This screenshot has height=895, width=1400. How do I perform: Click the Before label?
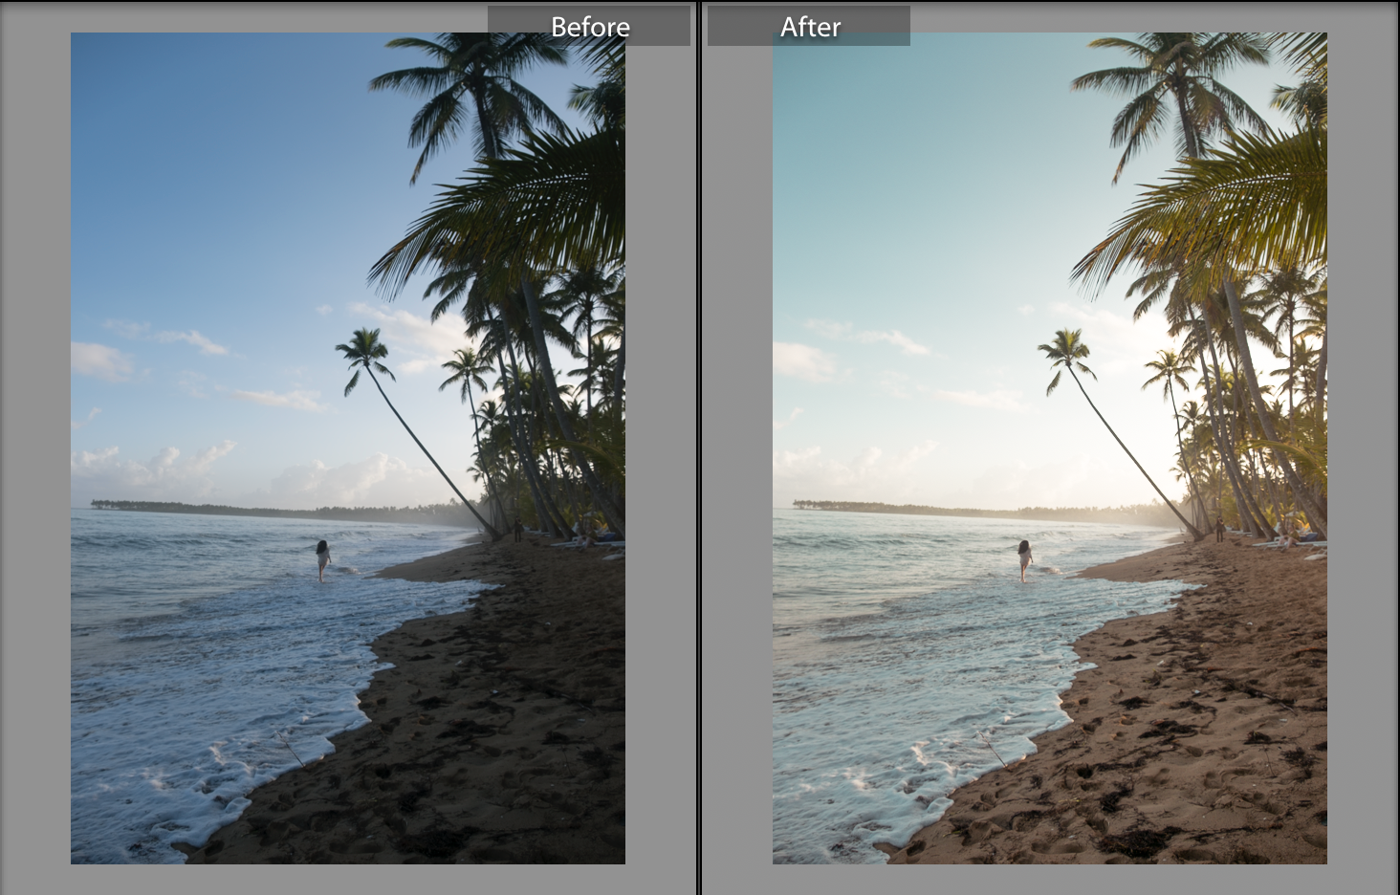[589, 27]
